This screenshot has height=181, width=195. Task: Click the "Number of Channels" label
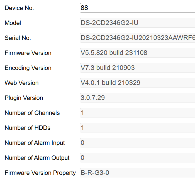point(32,113)
